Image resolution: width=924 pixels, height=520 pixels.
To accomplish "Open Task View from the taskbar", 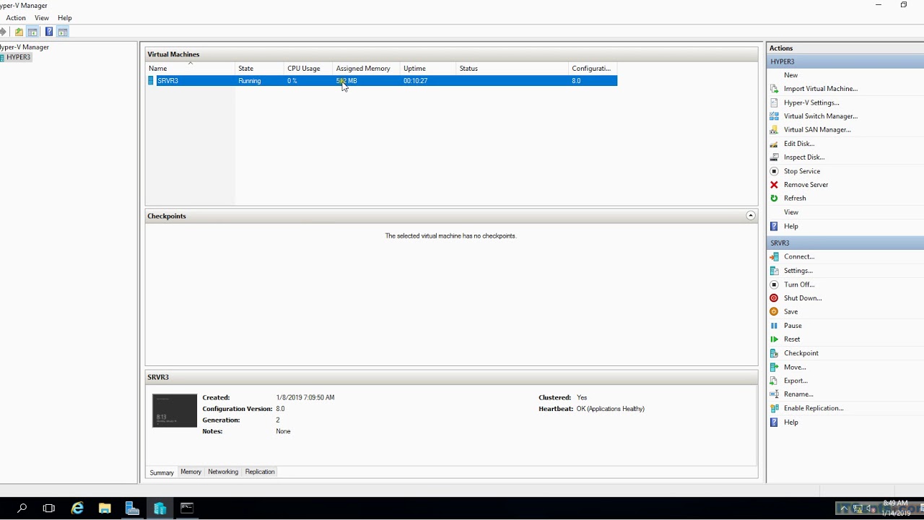I will click(x=49, y=508).
